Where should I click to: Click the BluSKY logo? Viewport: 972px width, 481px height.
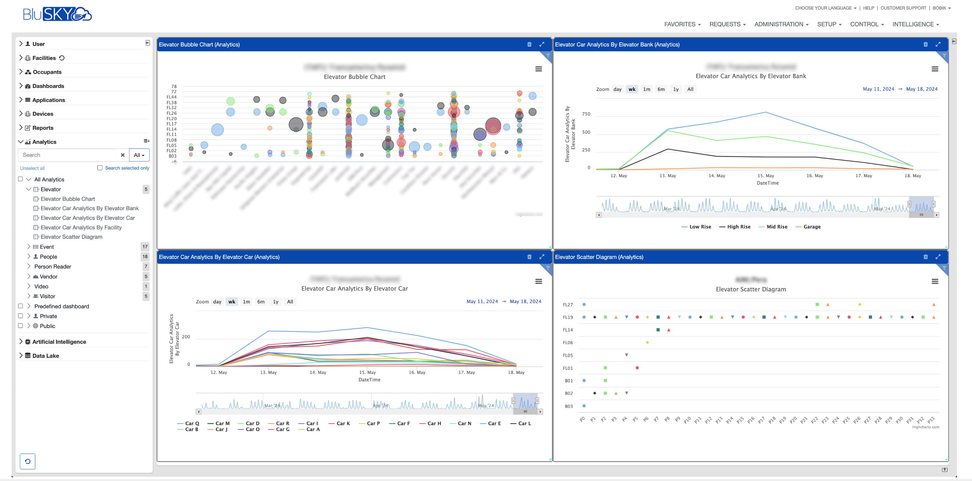[57, 14]
